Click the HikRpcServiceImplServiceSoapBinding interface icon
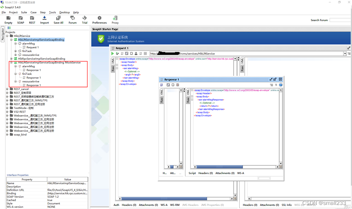 click(15, 59)
